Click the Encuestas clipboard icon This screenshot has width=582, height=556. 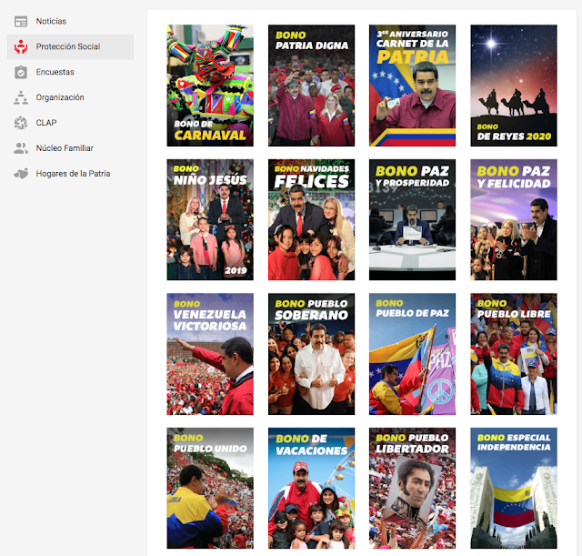21,72
